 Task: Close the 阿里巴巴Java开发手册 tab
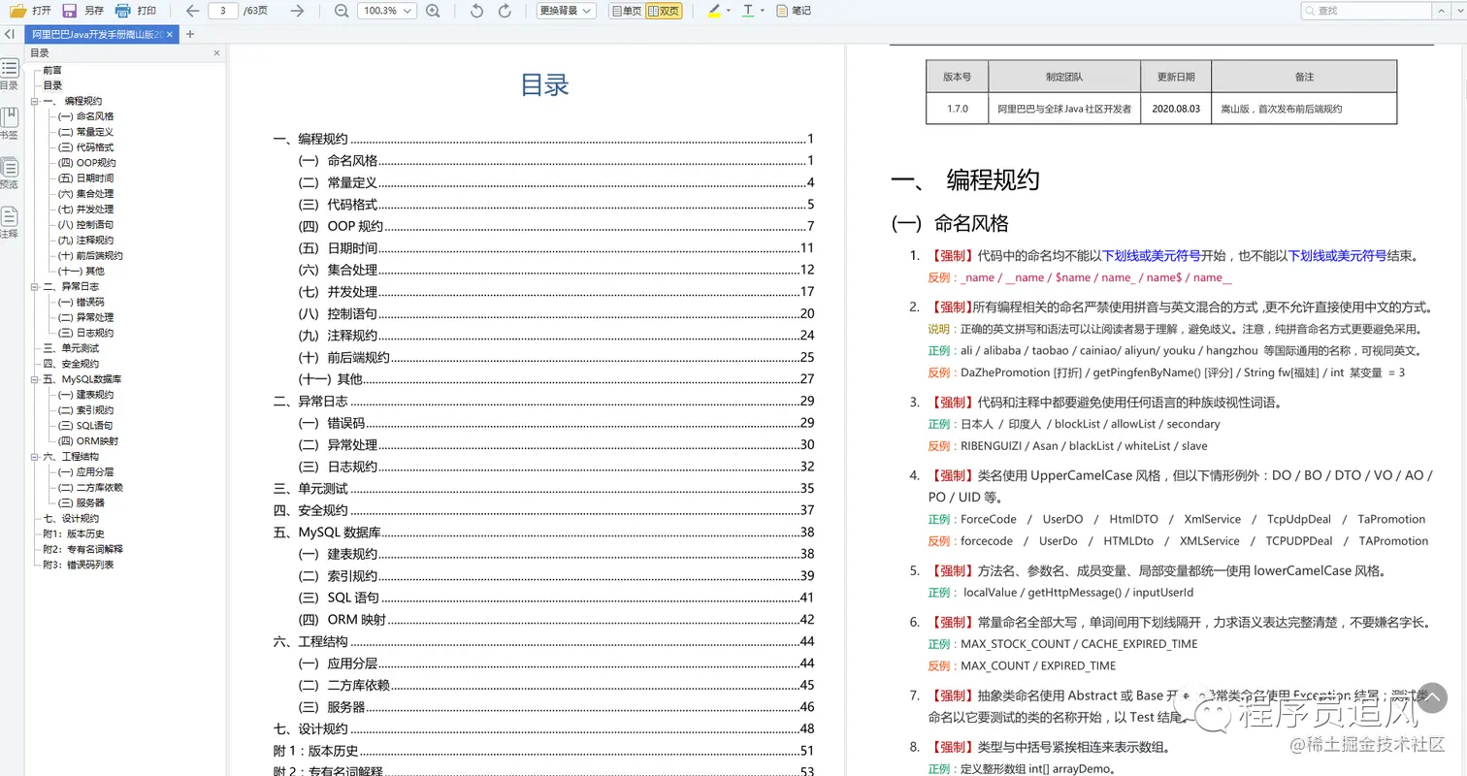(x=170, y=34)
